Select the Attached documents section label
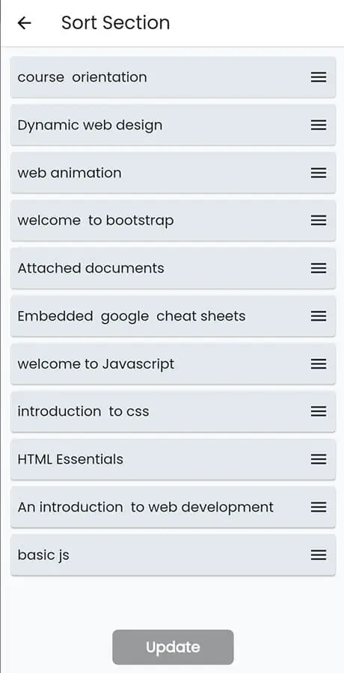Viewport: 344px width, 673px height. coord(90,268)
